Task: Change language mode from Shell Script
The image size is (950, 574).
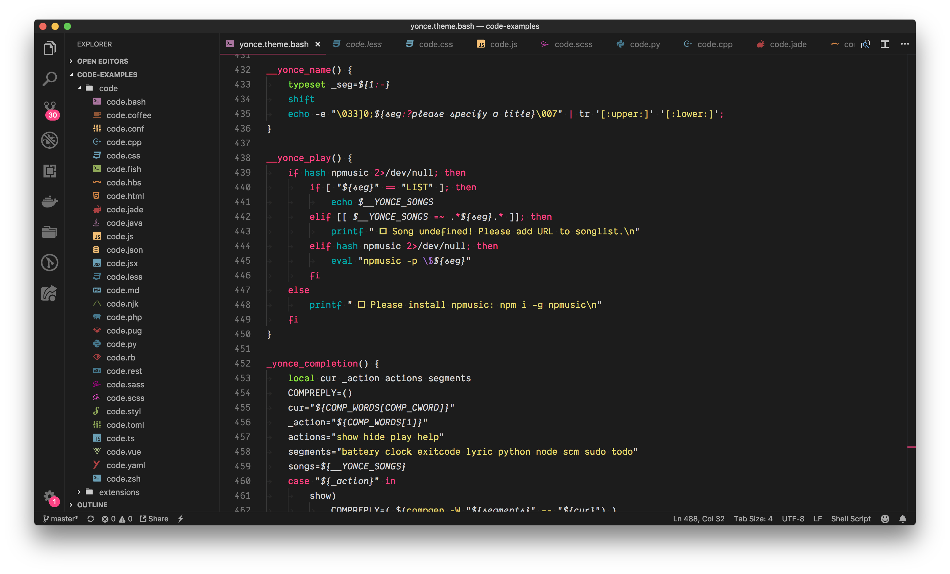Action: click(850, 519)
